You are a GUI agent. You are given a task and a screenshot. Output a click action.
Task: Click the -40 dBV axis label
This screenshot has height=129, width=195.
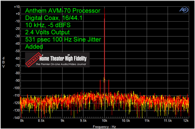click(17, 44)
